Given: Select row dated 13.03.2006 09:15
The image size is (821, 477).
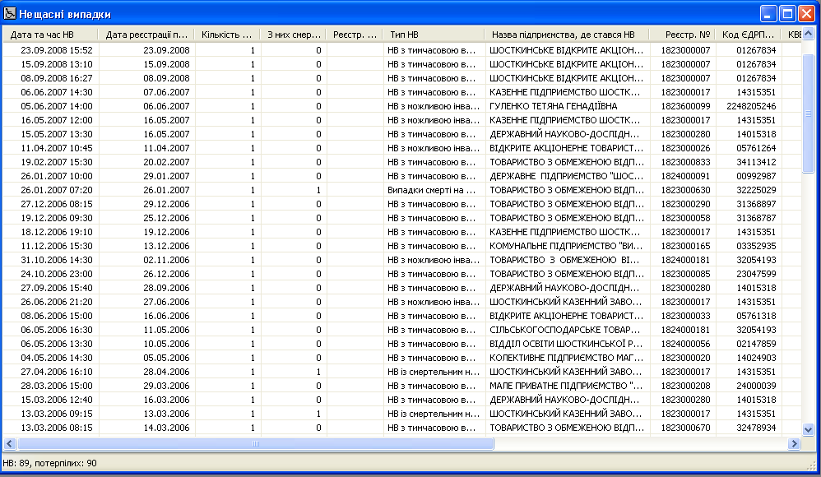Looking at the screenshot, I should (x=401, y=414).
